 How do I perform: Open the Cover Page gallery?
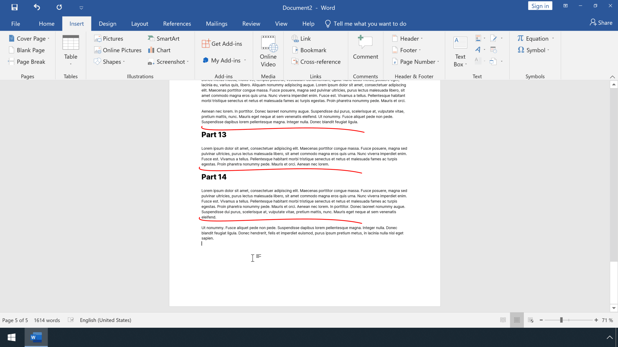(29, 39)
